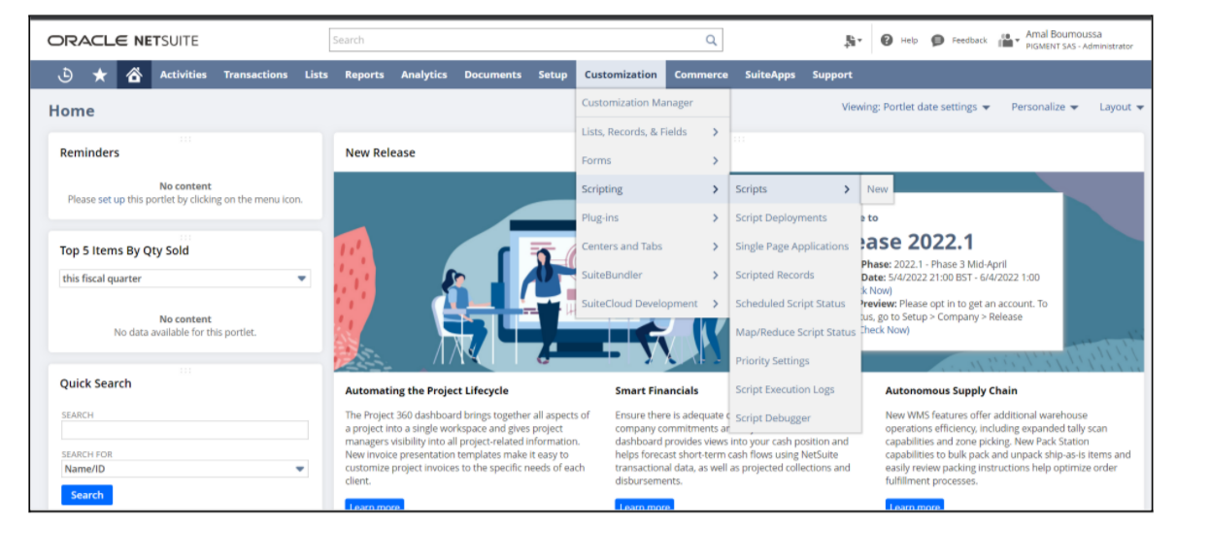Screen dimensions: 1210x560
Task: Expand the Scripts submenu entry
Action: coord(795,189)
